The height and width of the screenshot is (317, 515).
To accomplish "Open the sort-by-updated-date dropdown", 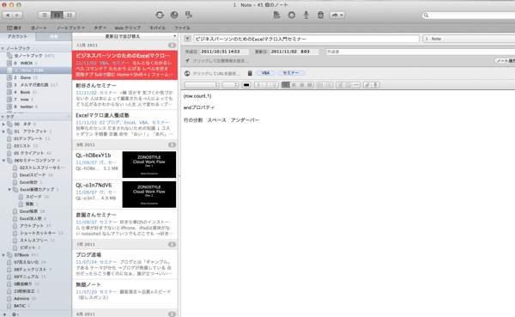I will (124, 36).
